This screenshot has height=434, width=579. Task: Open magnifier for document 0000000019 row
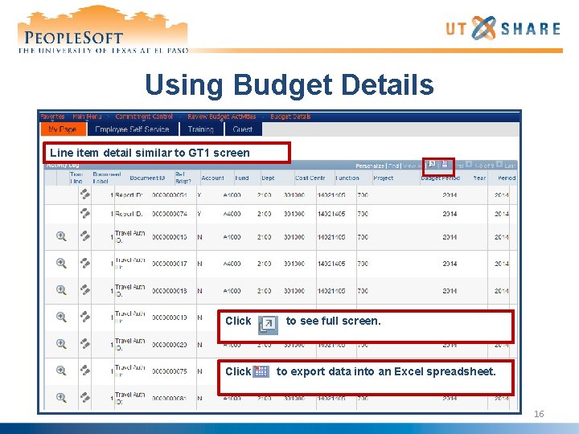(61, 317)
